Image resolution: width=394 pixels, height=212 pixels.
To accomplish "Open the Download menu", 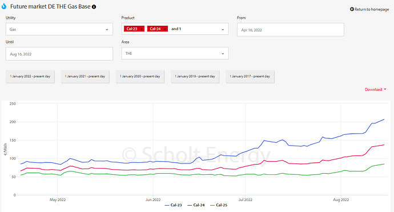I will (375, 89).
